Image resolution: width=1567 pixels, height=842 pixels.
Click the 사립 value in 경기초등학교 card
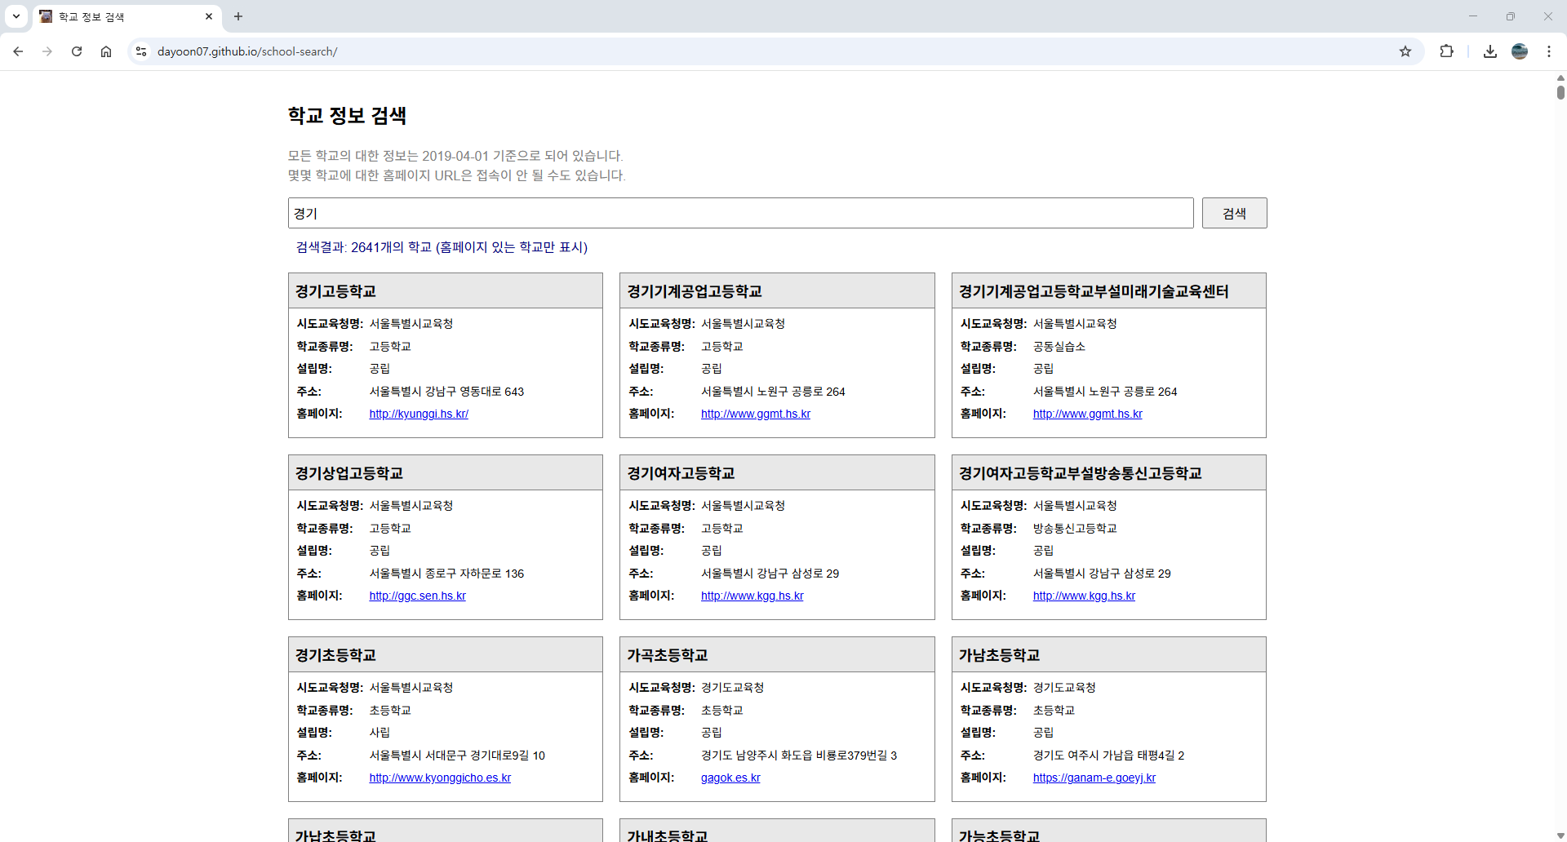pos(380,733)
